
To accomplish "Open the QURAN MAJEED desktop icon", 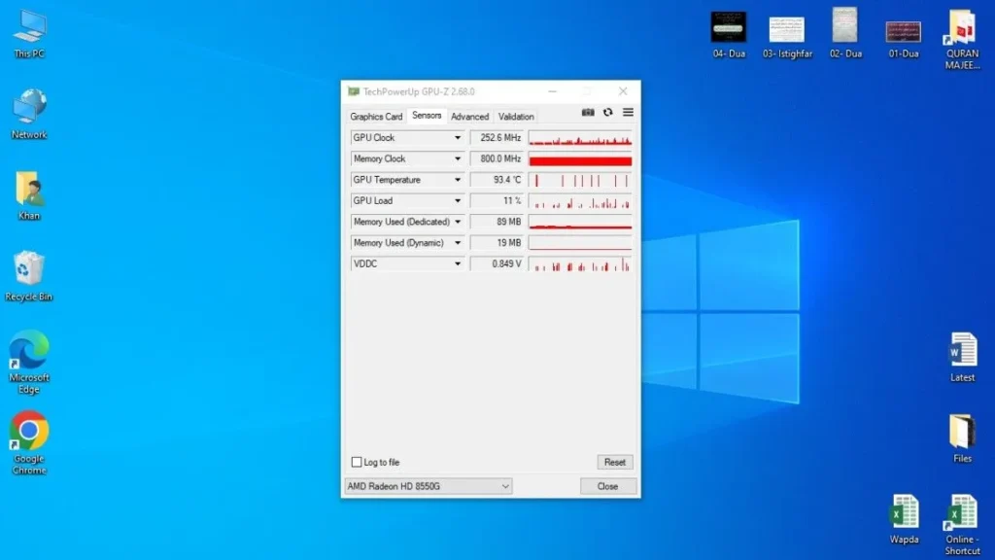I will 961,29.
